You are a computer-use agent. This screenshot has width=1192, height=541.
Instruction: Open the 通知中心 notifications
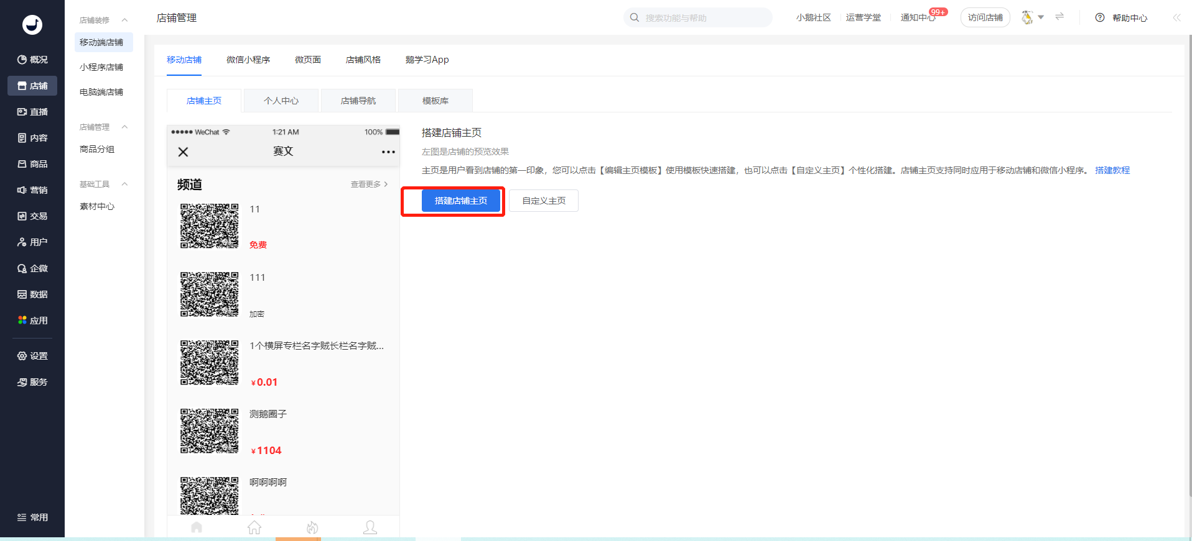[x=918, y=17]
